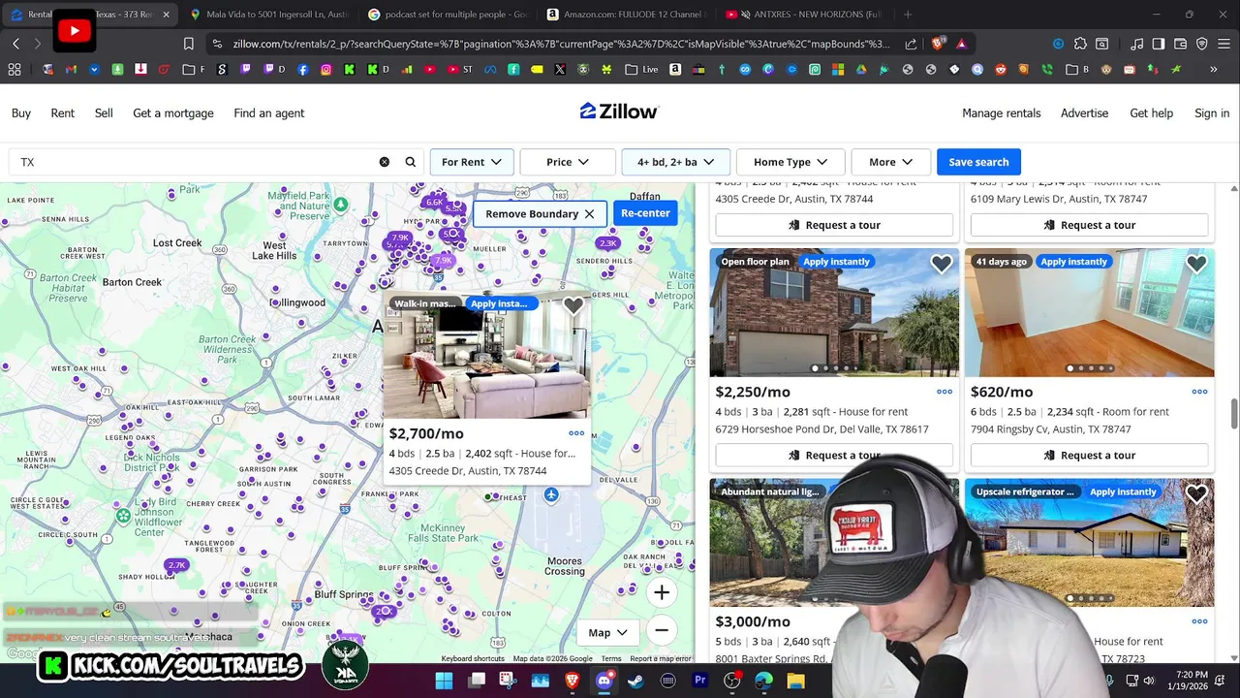This screenshot has width=1240, height=698.
Task: Open the More filters dropdown
Action: 891,162
